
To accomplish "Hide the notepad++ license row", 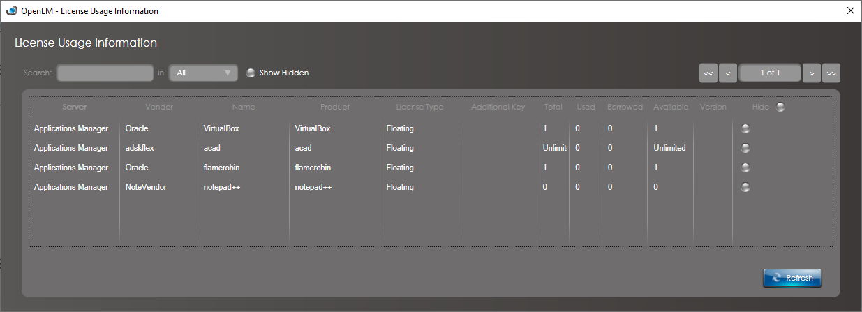I will click(x=745, y=187).
